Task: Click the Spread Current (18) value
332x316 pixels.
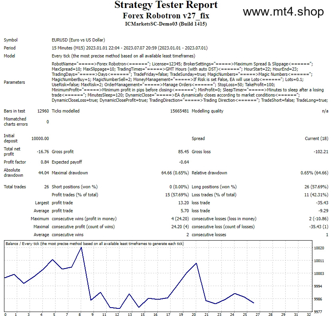Action: (x=316, y=138)
